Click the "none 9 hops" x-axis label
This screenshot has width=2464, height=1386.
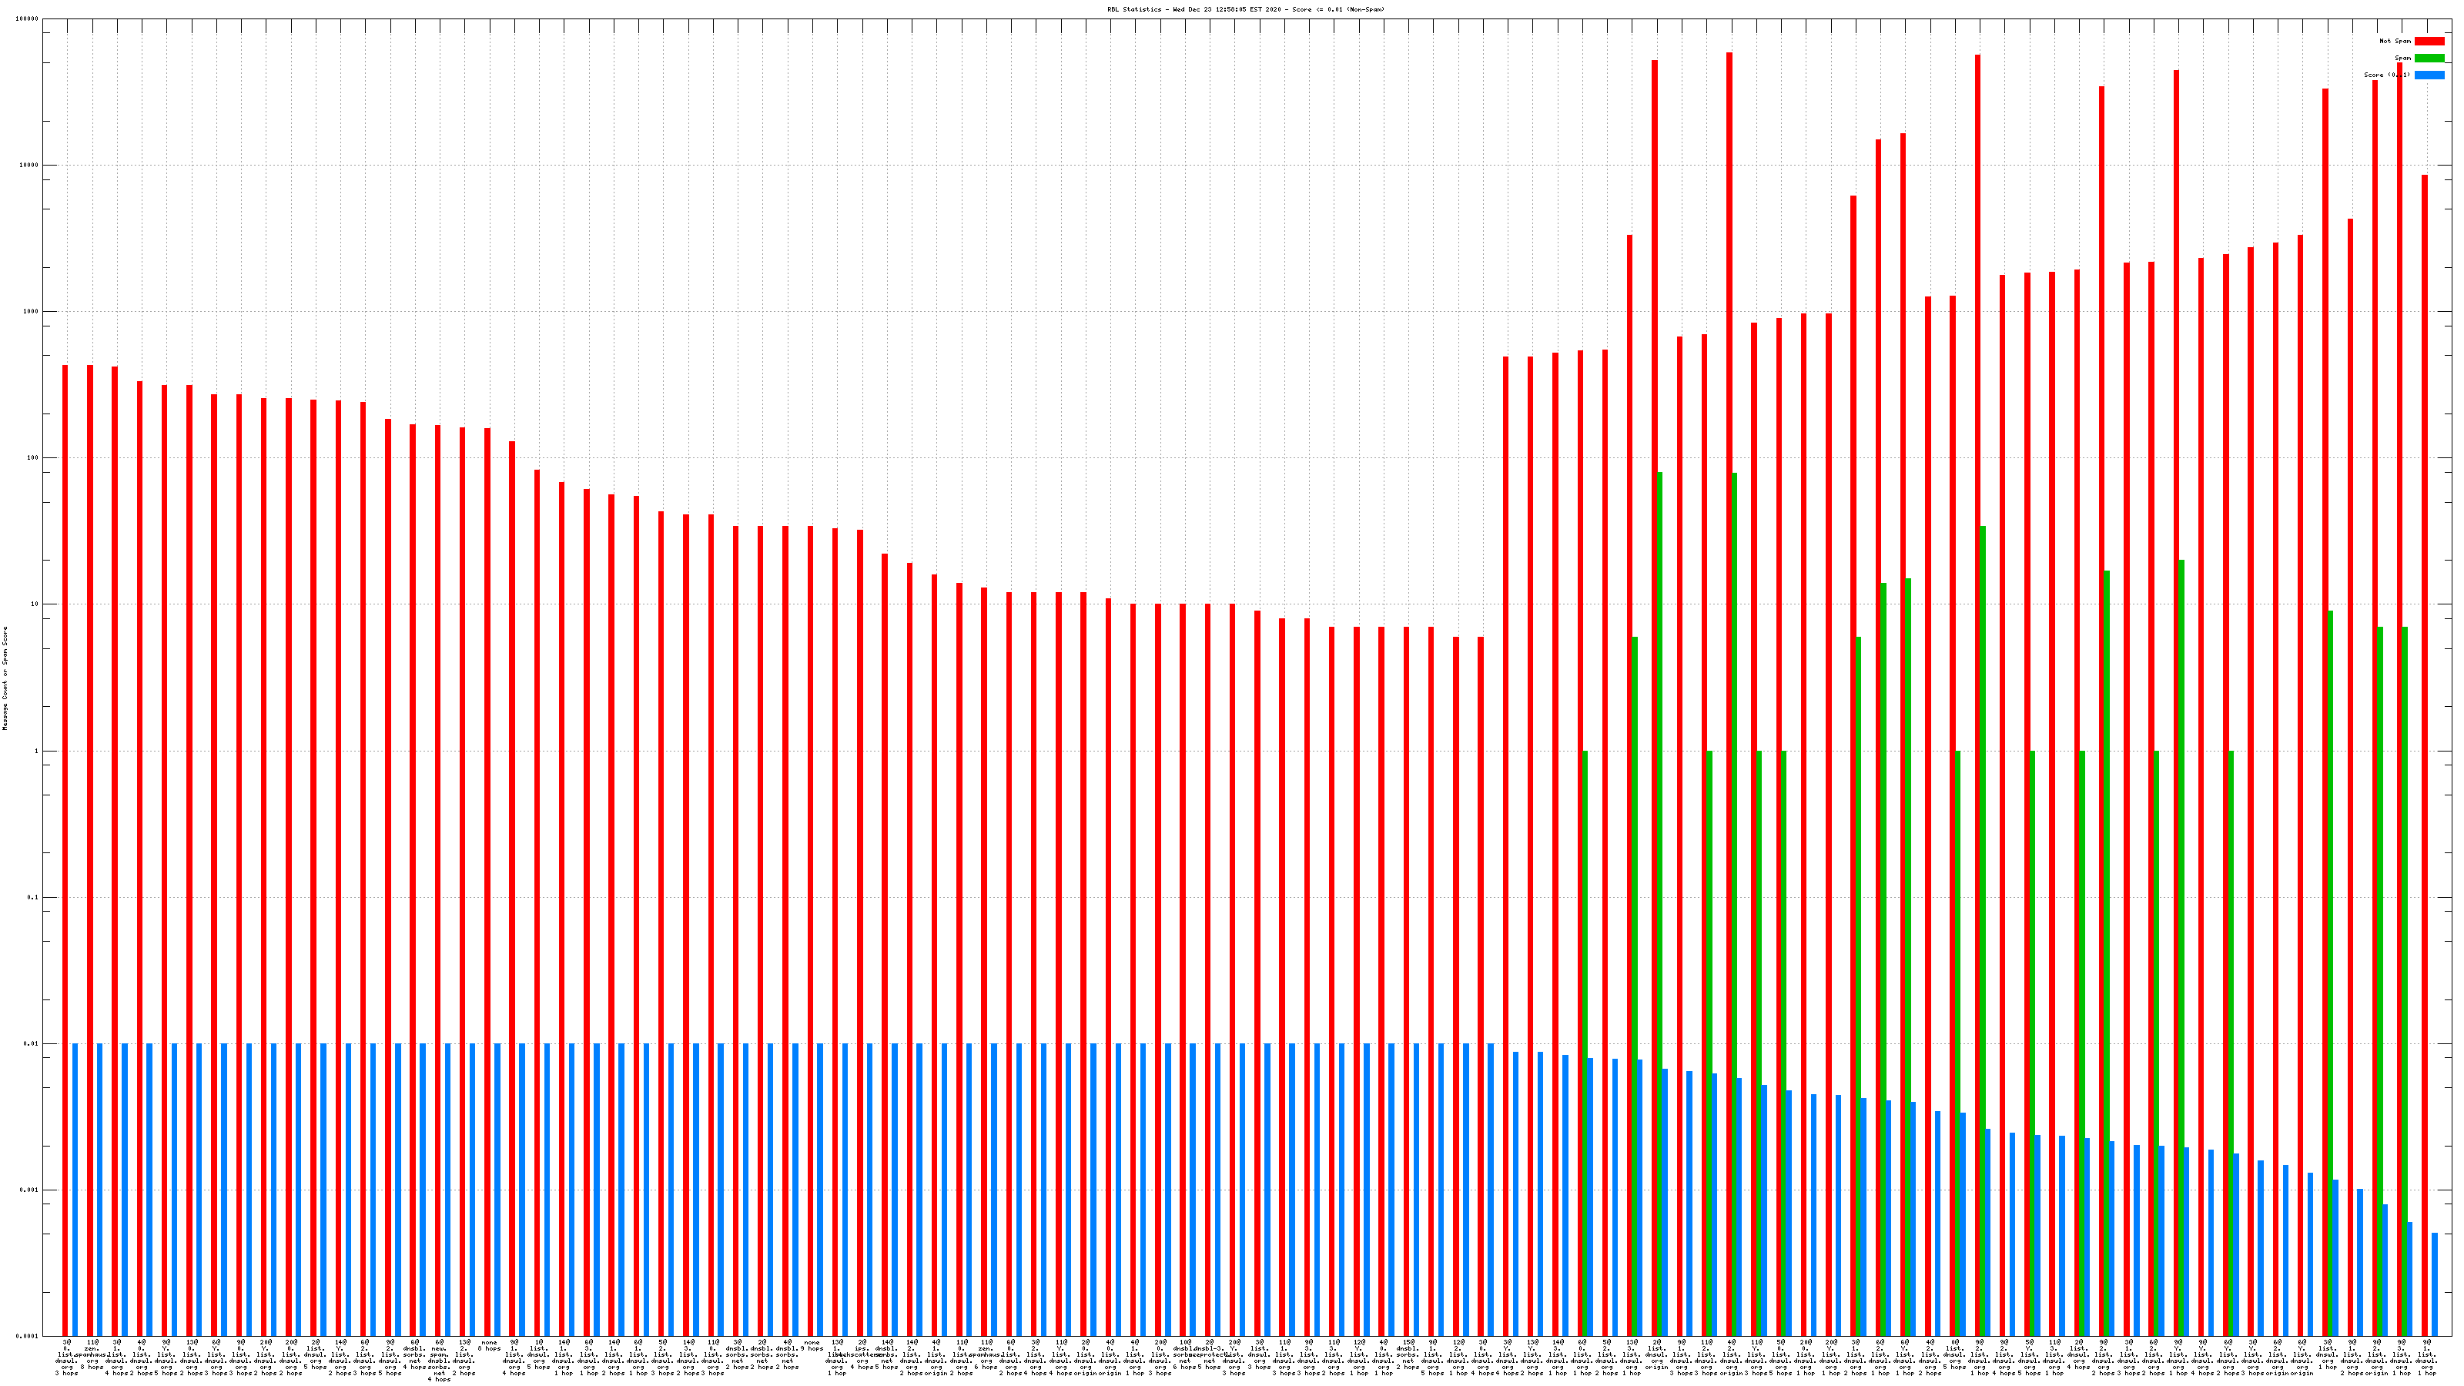pyautogui.click(x=812, y=1346)
